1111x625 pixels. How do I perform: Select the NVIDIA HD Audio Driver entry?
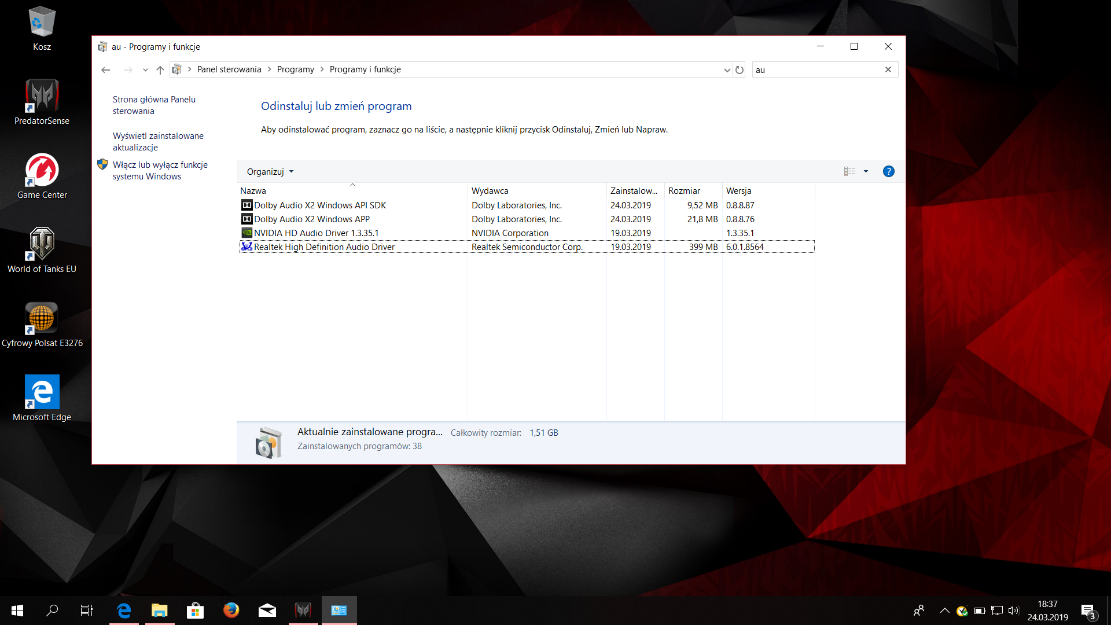tap(316, 233)
